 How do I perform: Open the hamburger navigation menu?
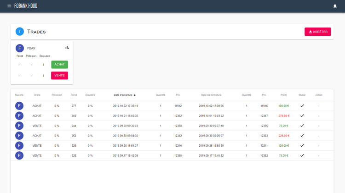pyautogui.click(x=9, y=6)
